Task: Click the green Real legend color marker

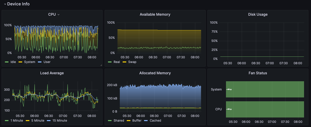Action: pos(110,62)
